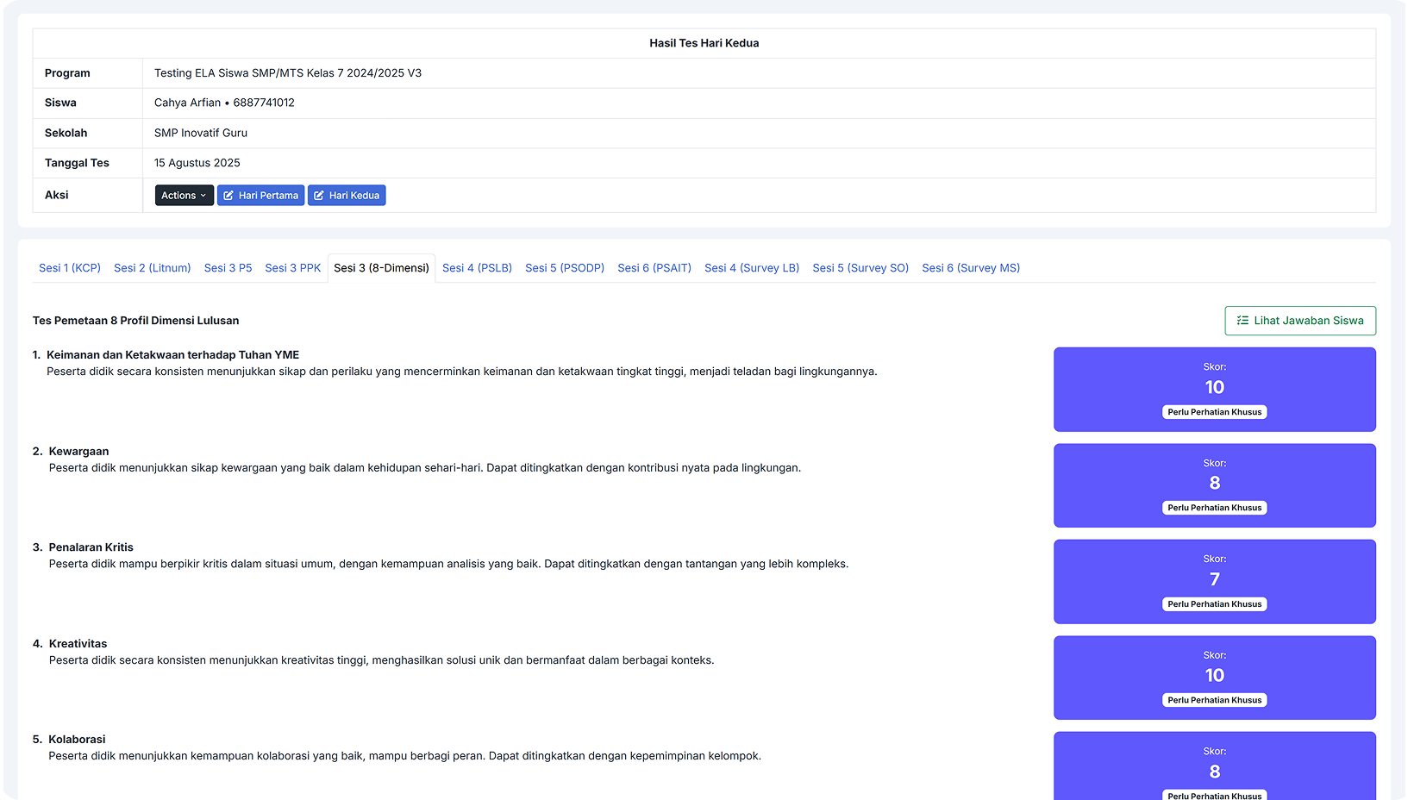Open the Sesi 1 (KCP) tab
This screenshot has width=1414, height=800.
tap(70, 268)
